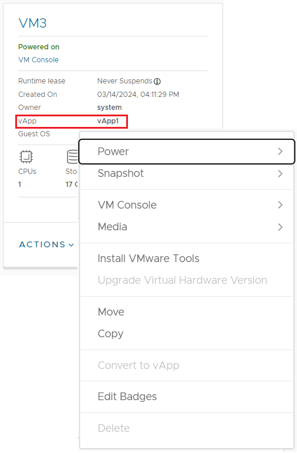Click the info icon beside Never Suspends

click(157, 82)
